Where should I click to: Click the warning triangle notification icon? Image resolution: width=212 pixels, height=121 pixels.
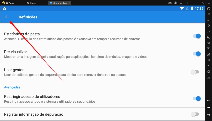5,8
